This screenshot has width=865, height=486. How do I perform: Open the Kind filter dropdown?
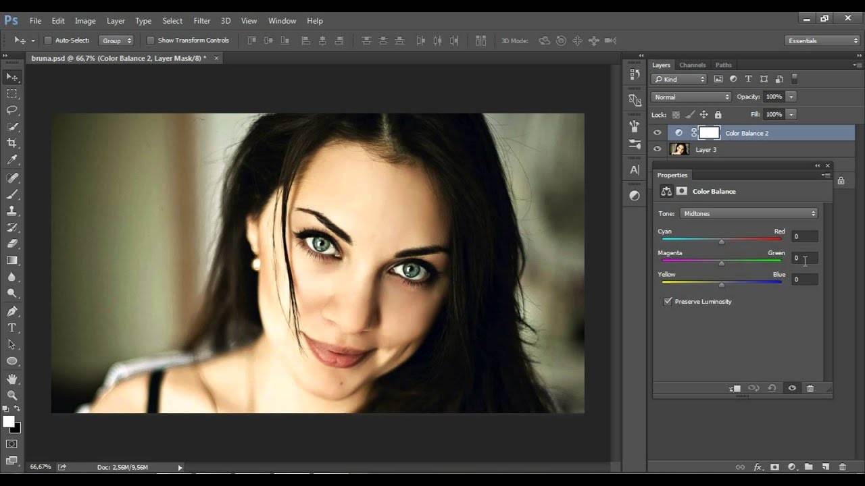coord(679,79)
